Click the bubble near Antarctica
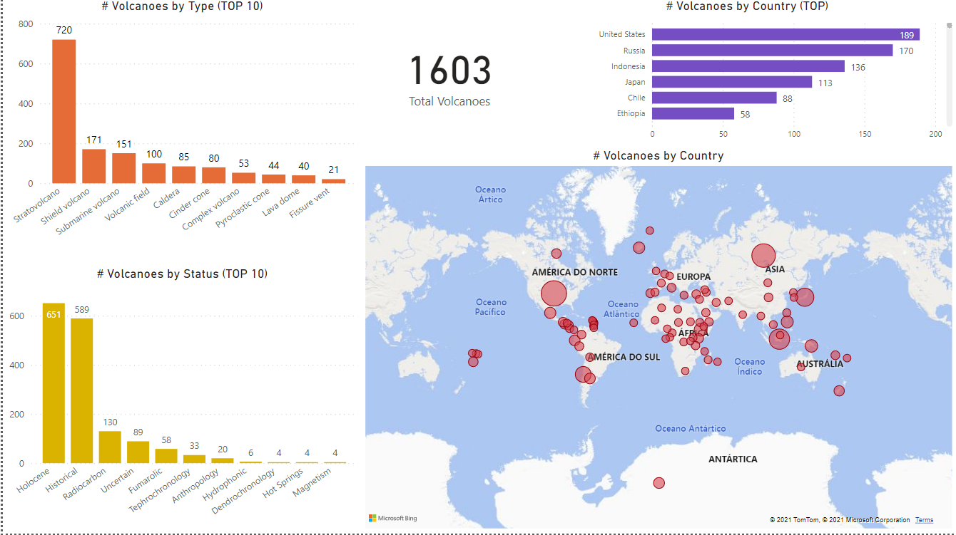Image resolution: width=956 pixels, height=535 pixels. 658,482
